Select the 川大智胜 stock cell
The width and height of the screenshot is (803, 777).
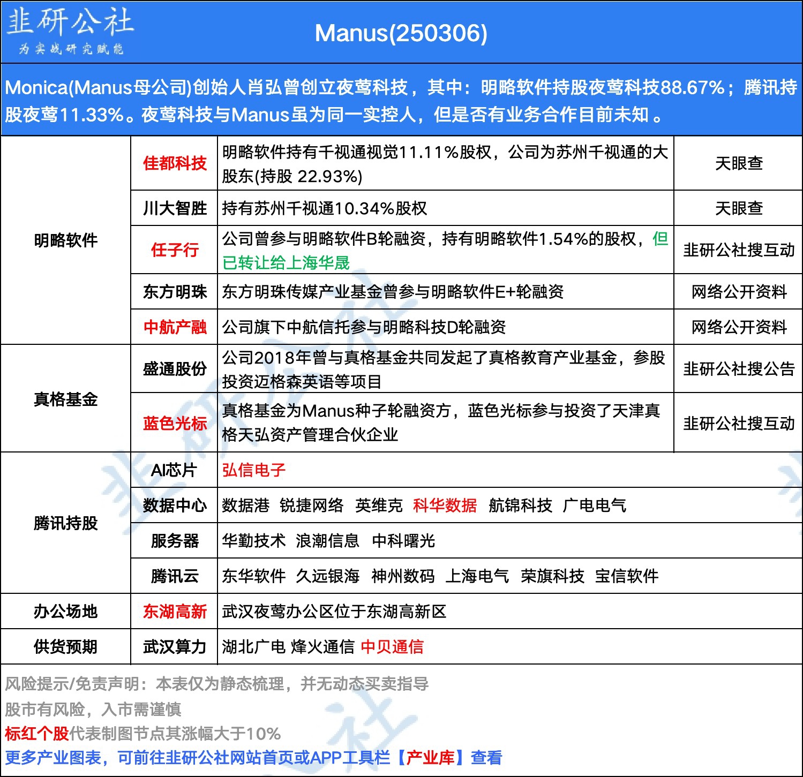(x=175, y=208)
